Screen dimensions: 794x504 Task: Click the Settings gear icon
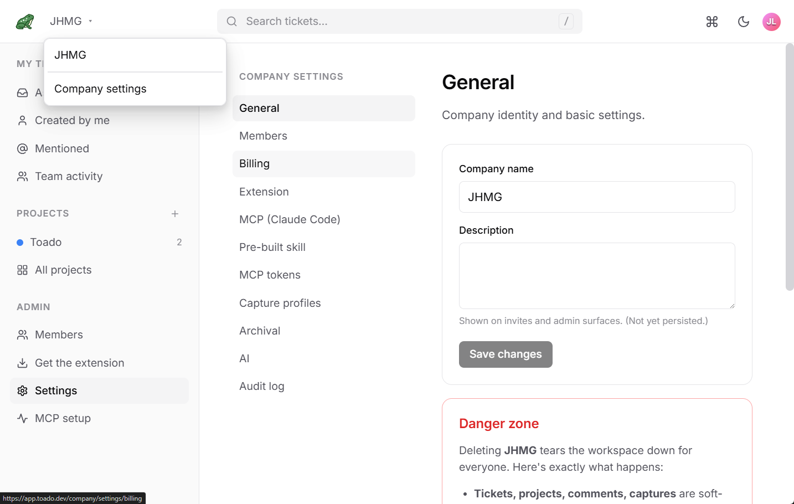(x=22, y=390)
